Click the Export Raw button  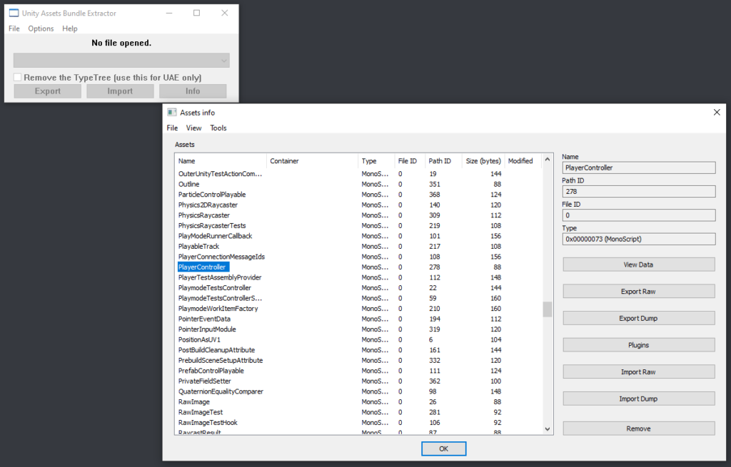tap(639, 292)
